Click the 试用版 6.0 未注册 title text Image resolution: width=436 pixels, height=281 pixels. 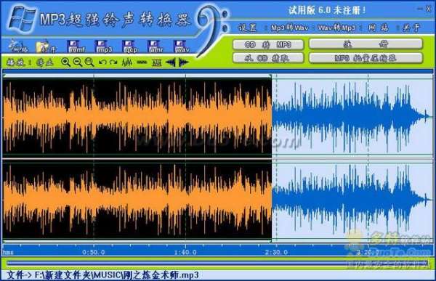[x=327, y=10]
